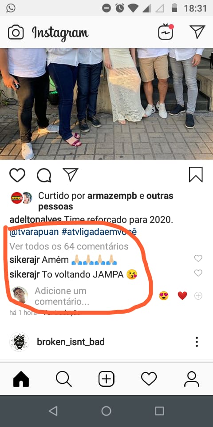Open IGTV from the top bar
This screenshot has width=213, height=427.
(x=166, y=32)
